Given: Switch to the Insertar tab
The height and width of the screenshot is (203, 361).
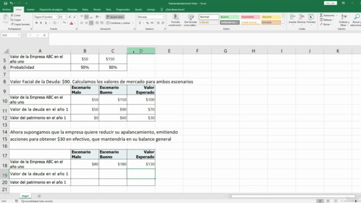Looking at the screenshot, I should [30, 10].
